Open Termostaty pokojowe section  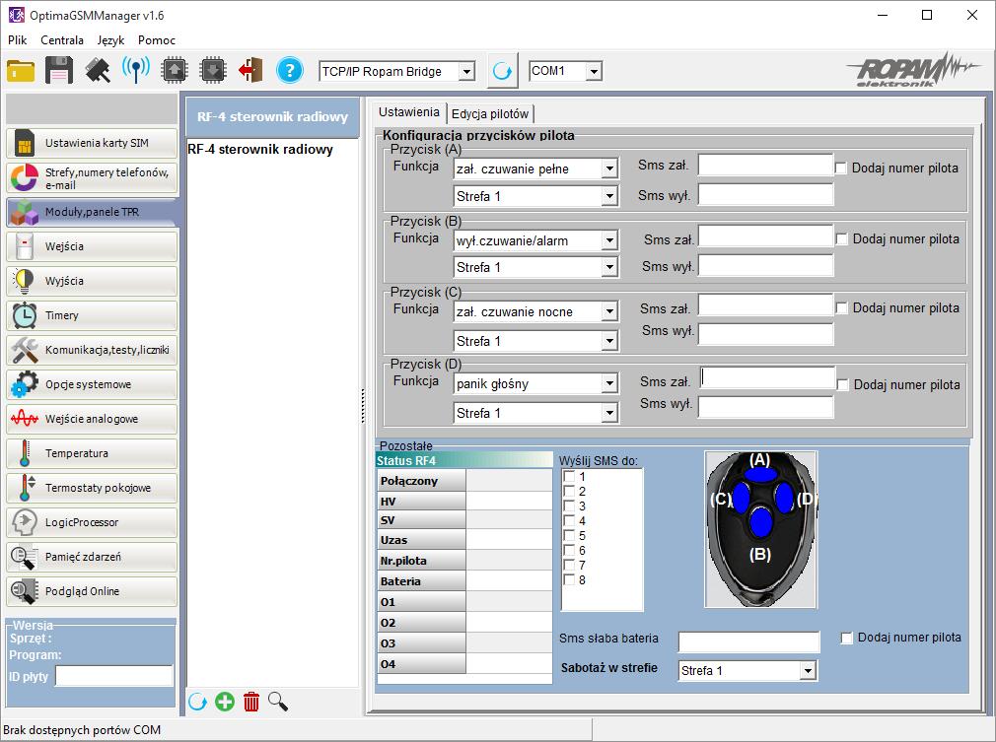coord(92,488)
